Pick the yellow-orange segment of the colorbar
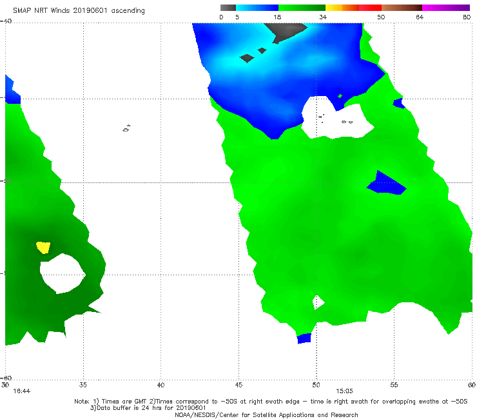Viewport: 477px width, 419px height. point(342,8)
